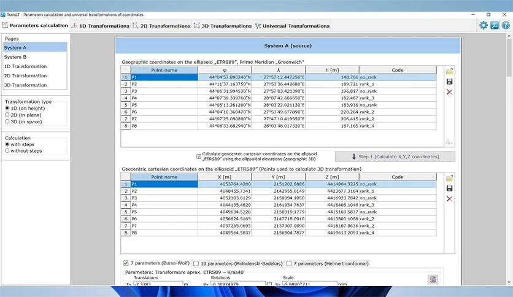Select point P3 in geographic coordinates table

(164, 91)
